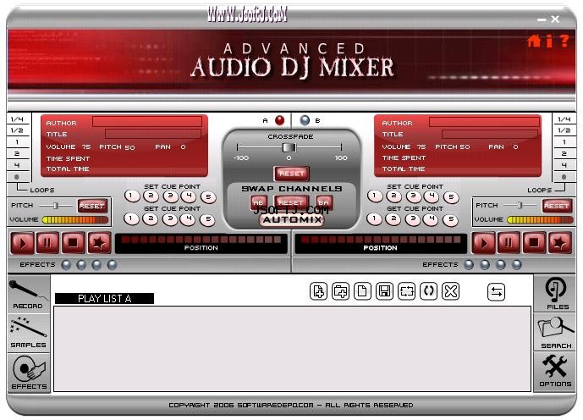The height and width of the screenshot is (420, 583).
Task: Pause deck A
Action: [47, 243]
